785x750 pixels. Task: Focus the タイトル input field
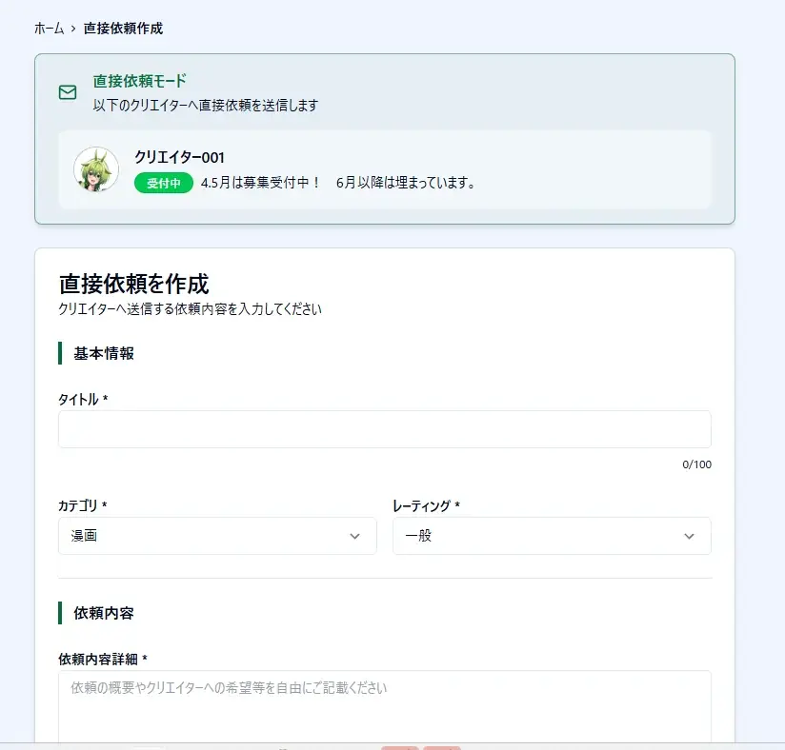pos(384,429)
